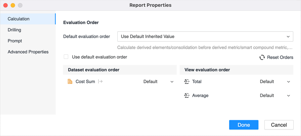The height and width of the screenshot is (136, 301).
Task: Enable Use default evaluation order checkbox
Action: (66, 57)
